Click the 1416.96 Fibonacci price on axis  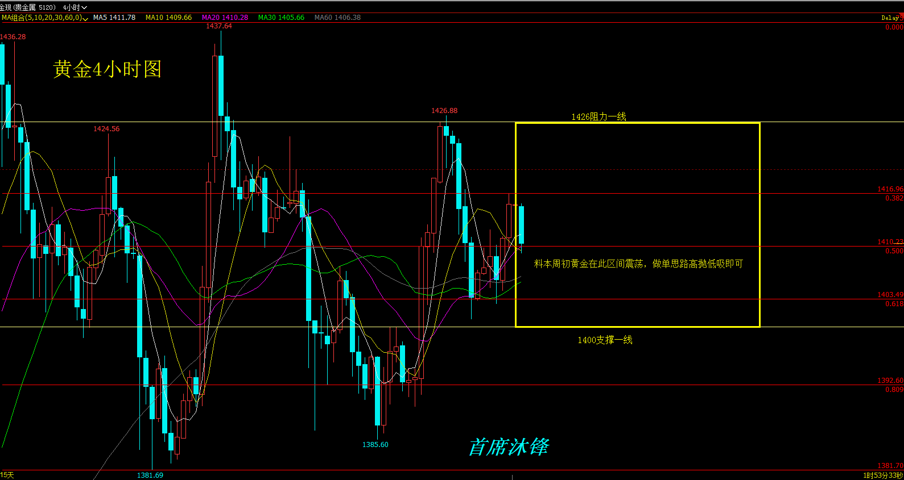[x=890, y=189]
